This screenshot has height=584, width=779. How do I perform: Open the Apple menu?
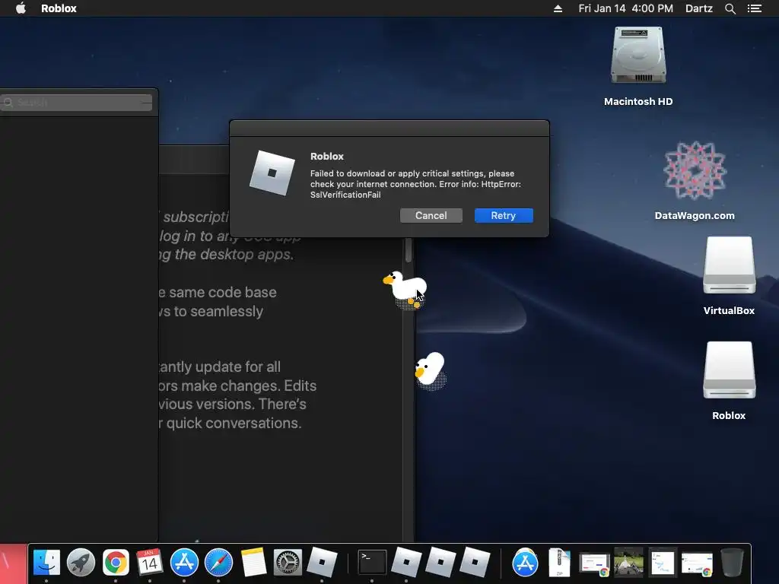(21, 8)
